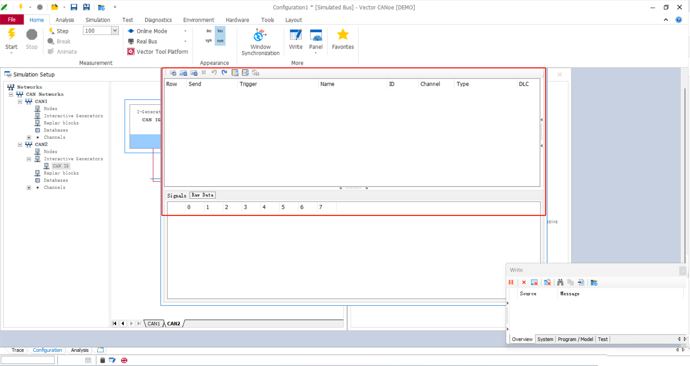Select the Signals tab
Image resolution: width=690 pixels, height=366 pixels.
(x=177, y=196)
